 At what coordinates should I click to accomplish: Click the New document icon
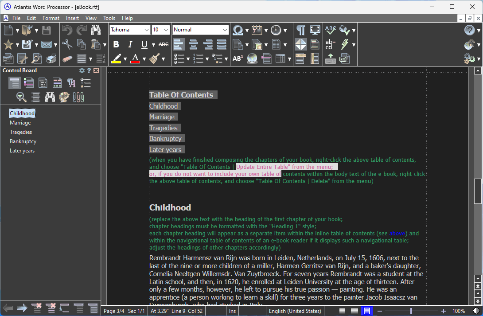click(x=8, y=30)
